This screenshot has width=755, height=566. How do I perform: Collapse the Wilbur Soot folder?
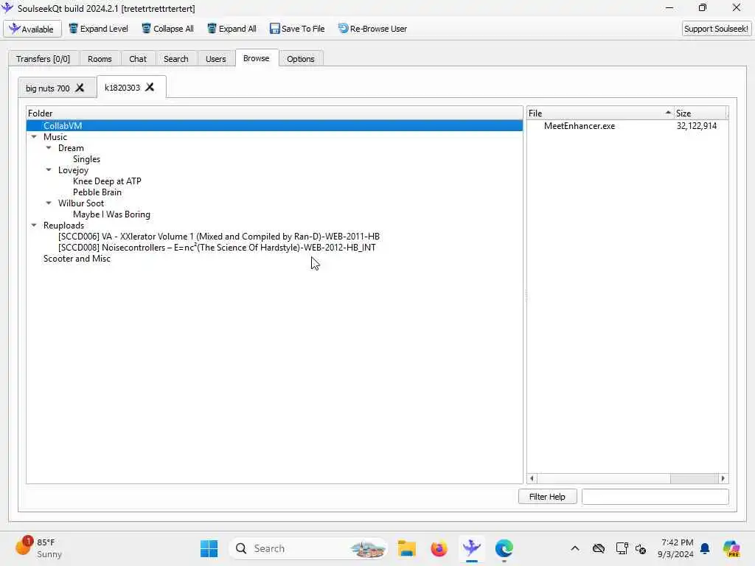(49, 203)
